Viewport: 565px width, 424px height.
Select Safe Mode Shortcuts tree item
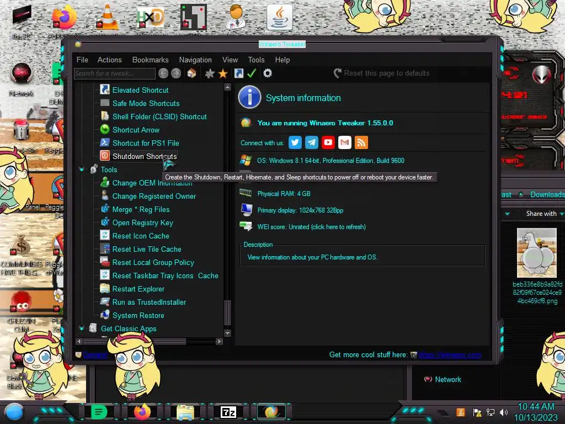coord(146,103)
